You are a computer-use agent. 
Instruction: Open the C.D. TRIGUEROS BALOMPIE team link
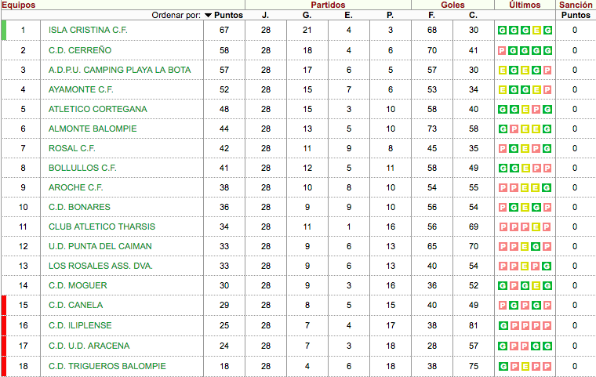(107, 366)
